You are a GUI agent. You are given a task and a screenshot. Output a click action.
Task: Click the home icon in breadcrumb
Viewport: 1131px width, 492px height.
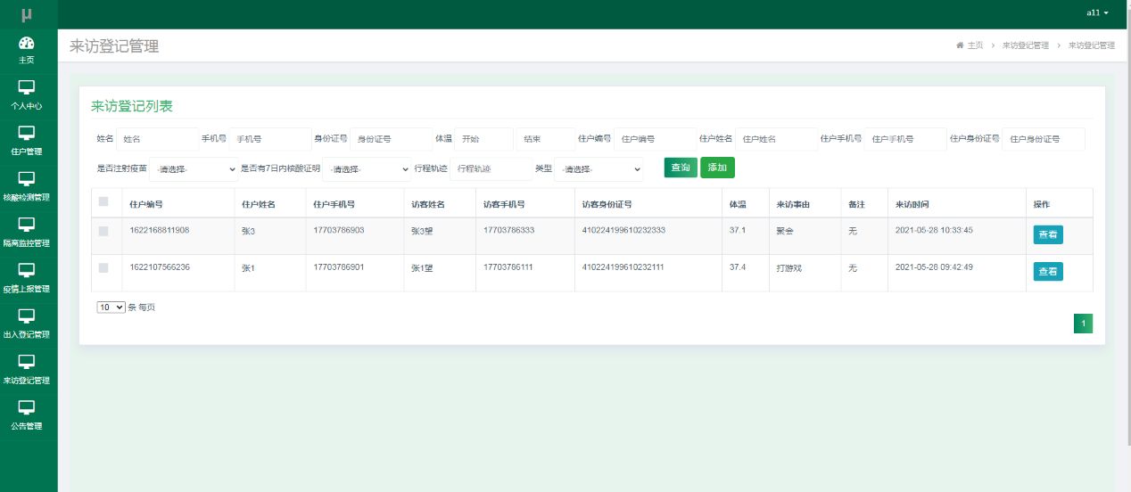point(960,45)
